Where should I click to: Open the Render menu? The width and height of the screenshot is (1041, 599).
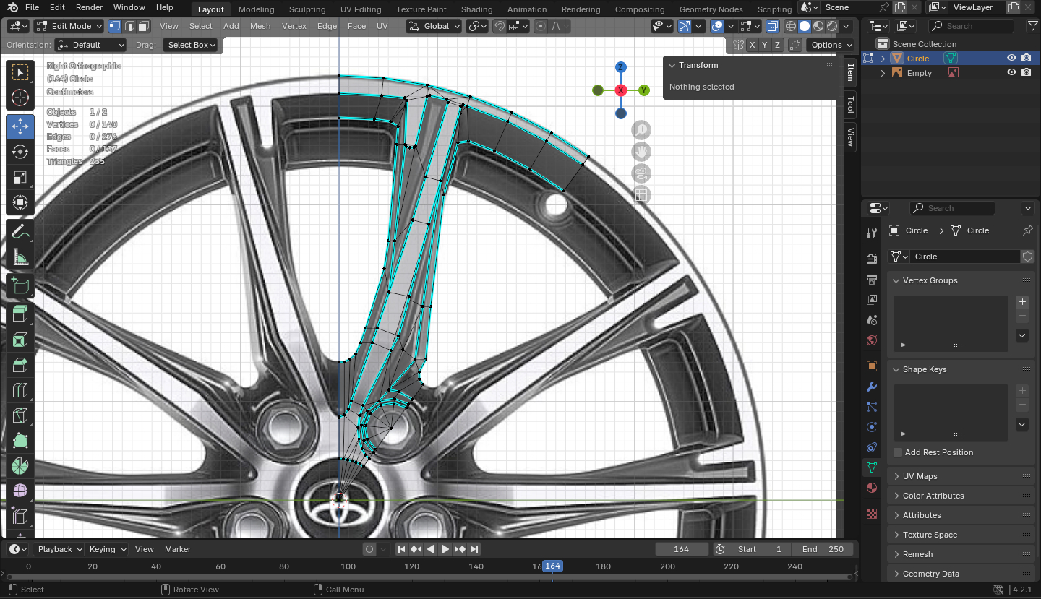click(x=89, y=7)
